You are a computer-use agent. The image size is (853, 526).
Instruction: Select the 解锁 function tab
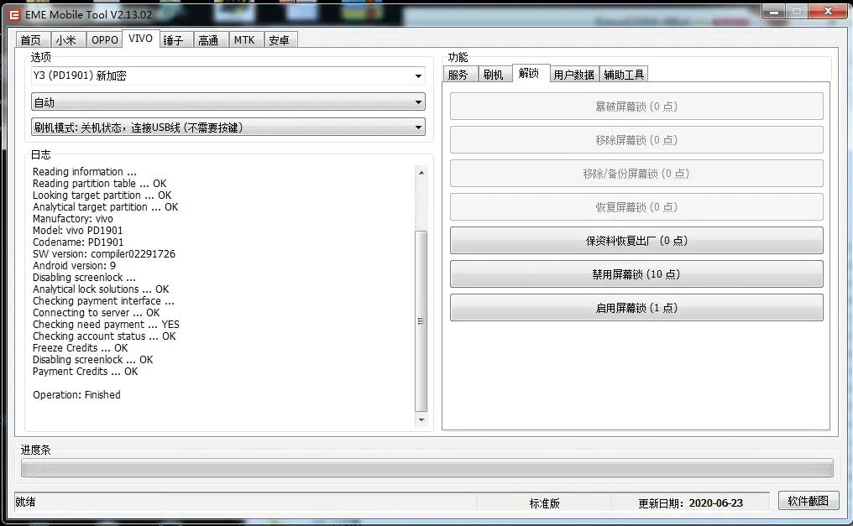531,73
